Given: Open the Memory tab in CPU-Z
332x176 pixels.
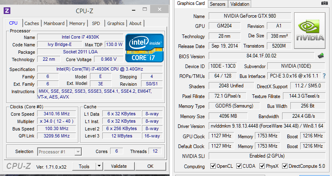Looking at the screenshot, I should point(77,23).
